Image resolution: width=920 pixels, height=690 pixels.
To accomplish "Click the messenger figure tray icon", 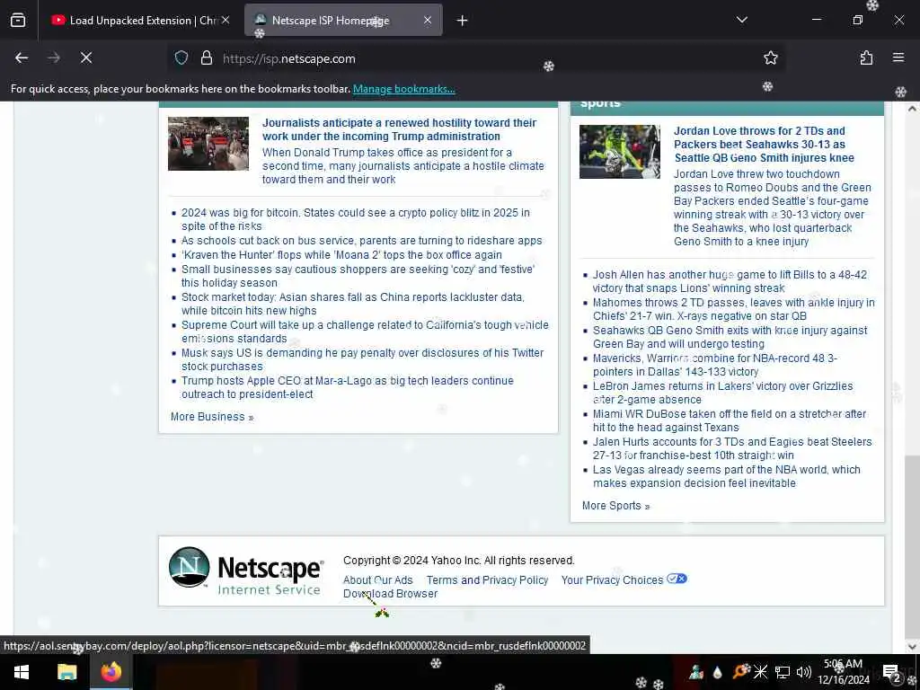I will 696,672.
